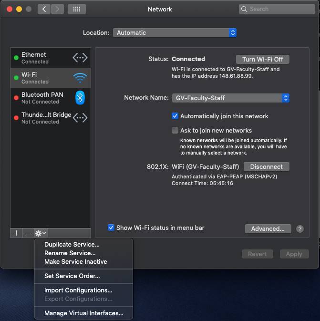Image resolution: width=320 pixels, height=321 pixels.
Task: Expand the Network Name dropdown
Action: pyautogui.click(x=230, y=98)
